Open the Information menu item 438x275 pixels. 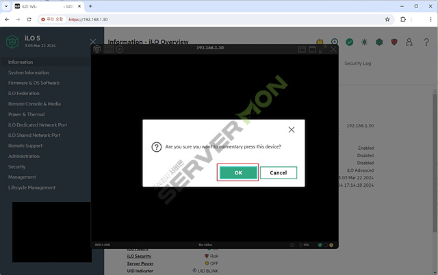click(45, 62)
